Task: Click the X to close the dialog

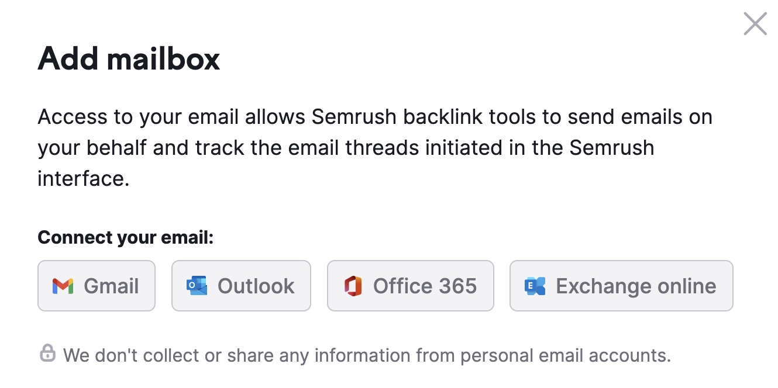Action: tap(755, 23)
